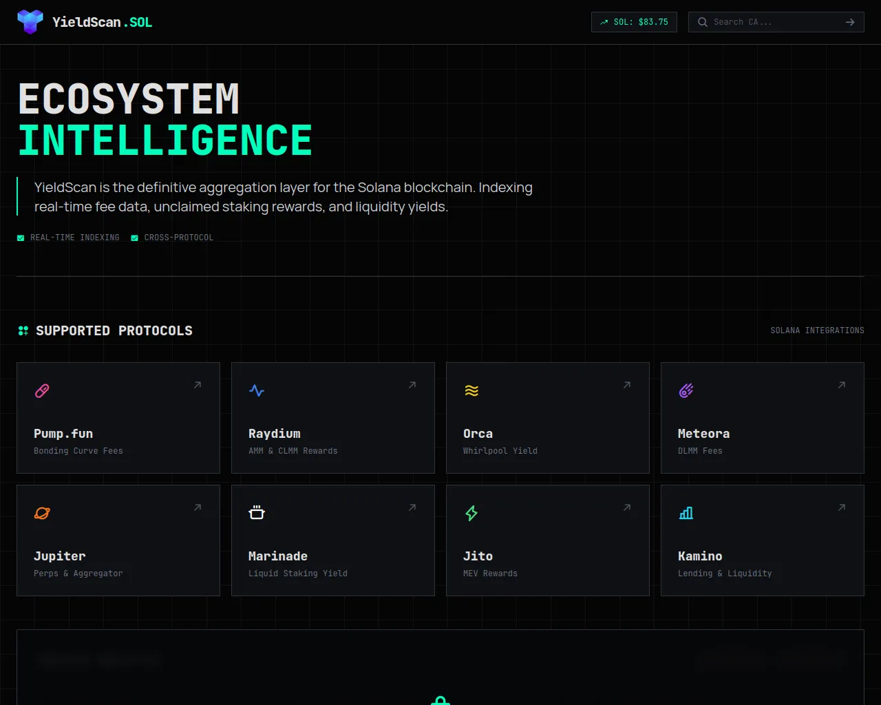Open the YieldScan.SOL home link

[x=85, y=22]
